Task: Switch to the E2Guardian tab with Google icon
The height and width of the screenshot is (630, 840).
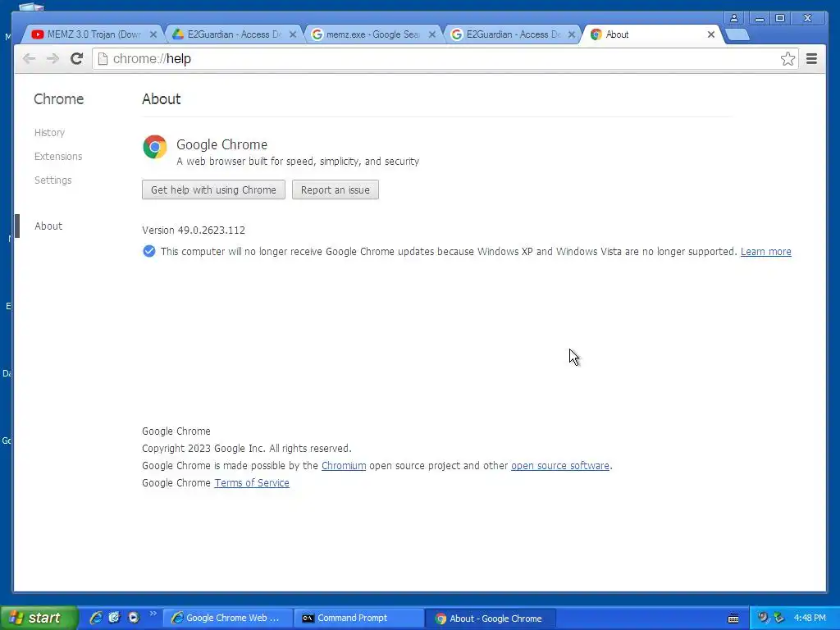Action: point(511,34)
